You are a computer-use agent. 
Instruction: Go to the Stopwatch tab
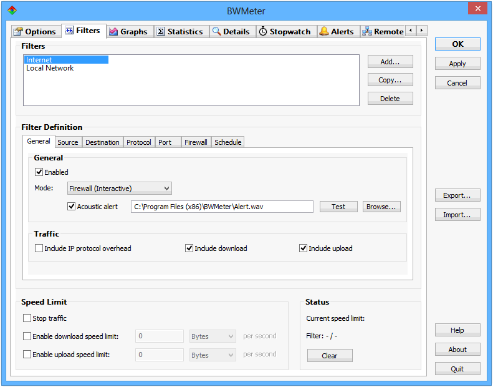286,31
